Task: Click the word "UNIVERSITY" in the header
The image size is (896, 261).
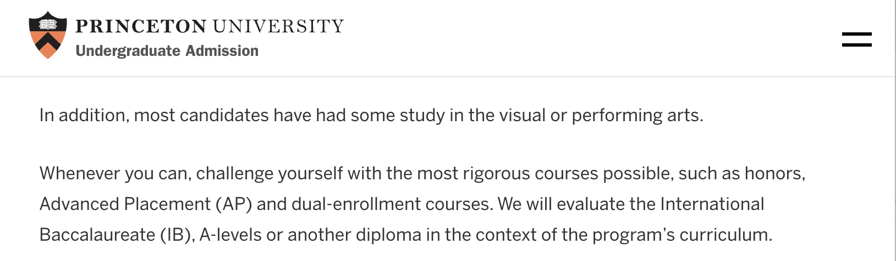Action: [278, 26]
